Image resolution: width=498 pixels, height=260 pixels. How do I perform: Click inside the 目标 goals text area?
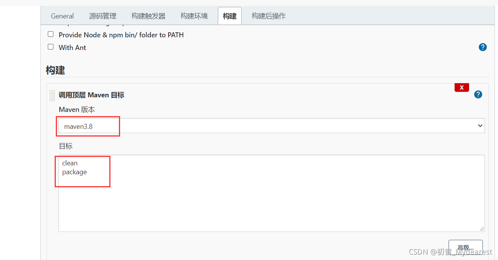pos(271,193)
